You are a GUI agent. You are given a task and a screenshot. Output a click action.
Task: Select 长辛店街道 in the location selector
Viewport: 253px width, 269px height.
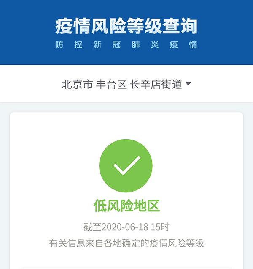coord(156,85)
